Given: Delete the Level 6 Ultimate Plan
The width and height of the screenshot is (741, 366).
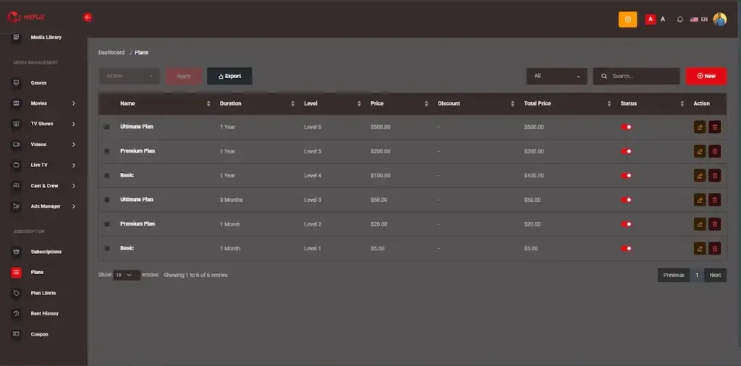Looking at the screenshot, I should point(714,127).
